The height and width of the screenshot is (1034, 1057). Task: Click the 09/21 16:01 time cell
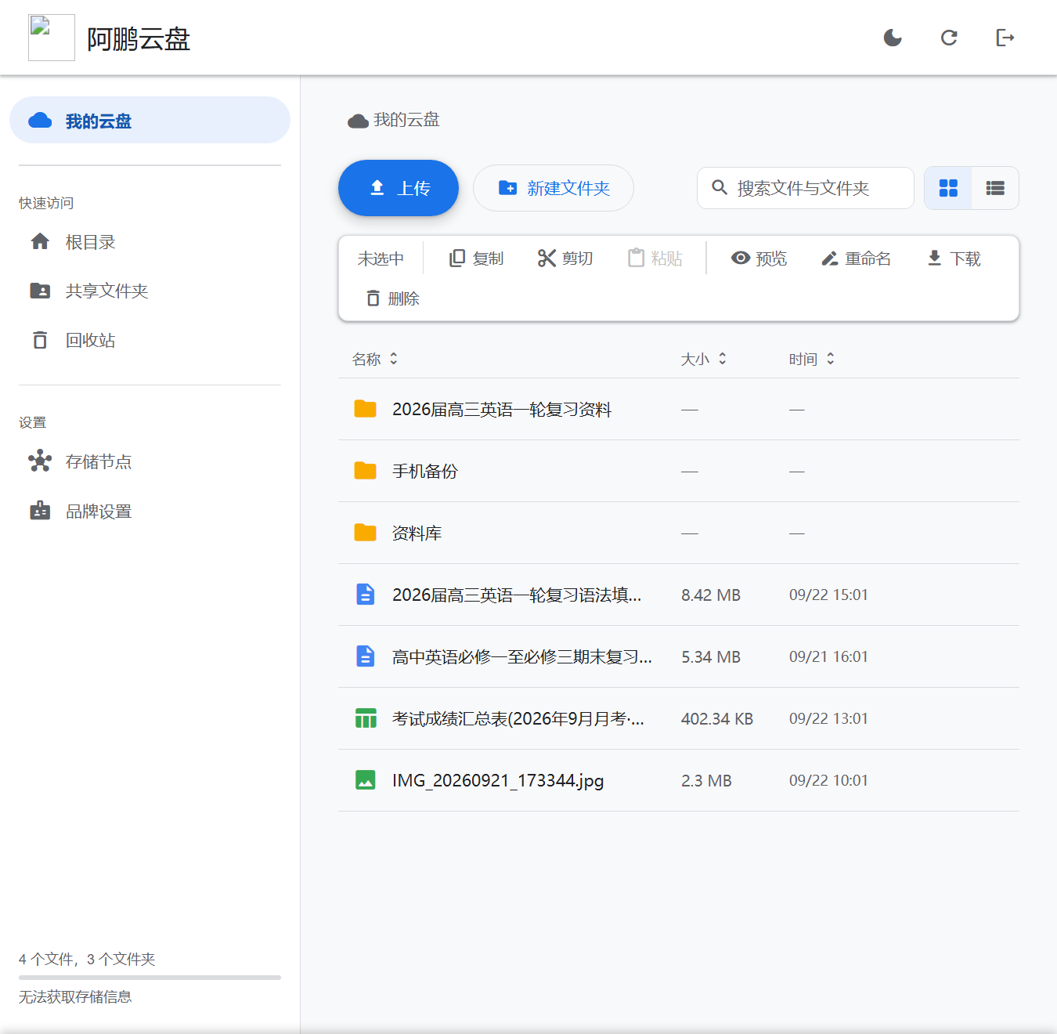point(828,656)
